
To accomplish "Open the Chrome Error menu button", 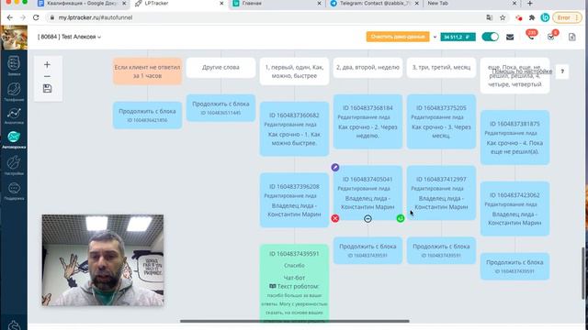I will pos(567,17).
